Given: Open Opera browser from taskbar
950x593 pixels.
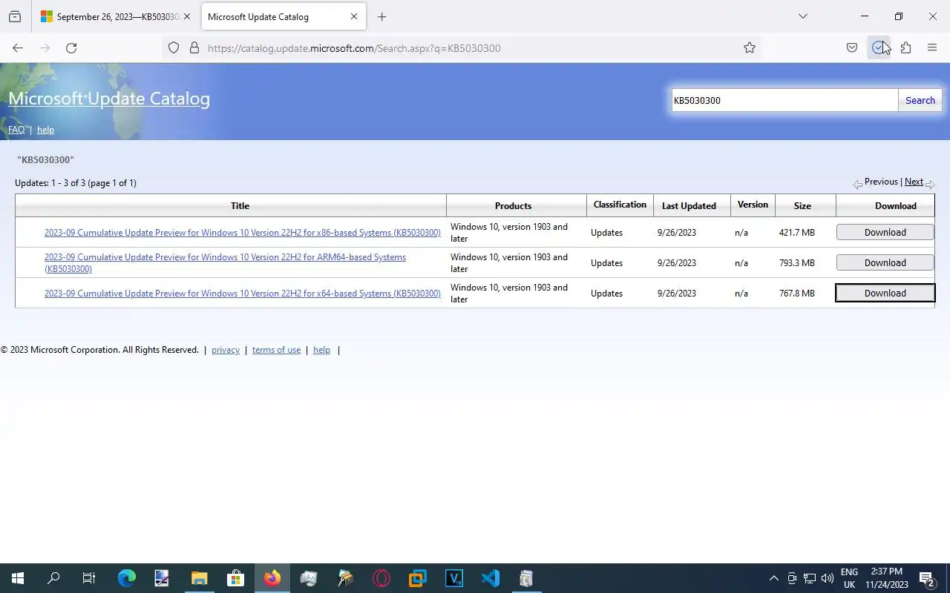Looking at the screenshot, I should [x=381, y=578].
